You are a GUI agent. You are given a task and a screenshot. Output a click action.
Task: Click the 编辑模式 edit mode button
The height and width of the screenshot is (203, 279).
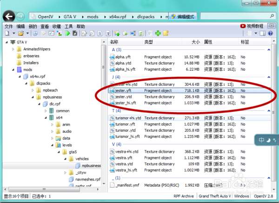coord(183,17)
